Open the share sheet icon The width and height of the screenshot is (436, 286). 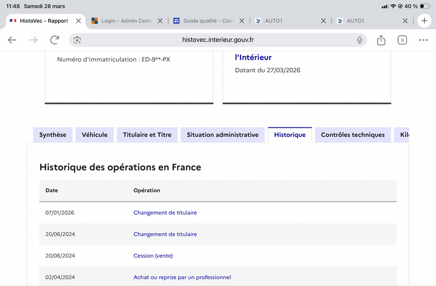point(381,40)
